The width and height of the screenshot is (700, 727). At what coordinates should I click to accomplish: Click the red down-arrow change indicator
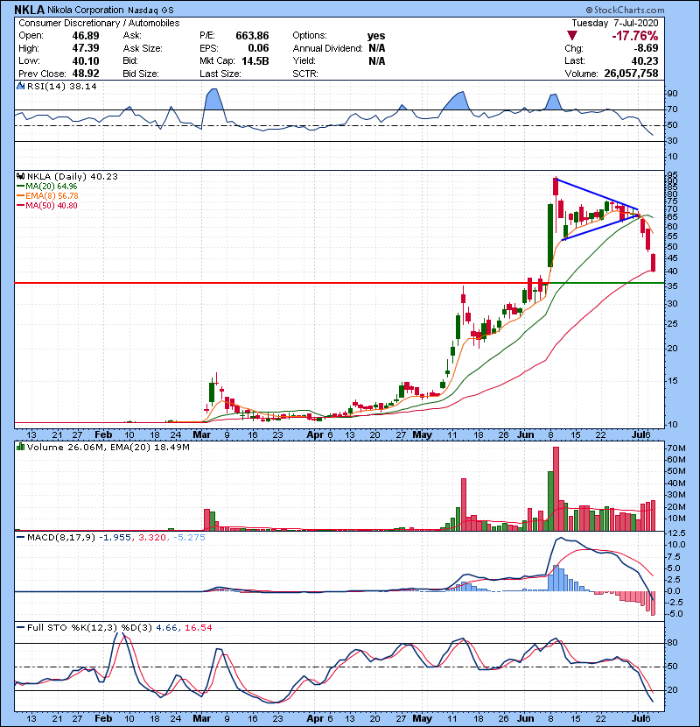[x=572, y=36]
